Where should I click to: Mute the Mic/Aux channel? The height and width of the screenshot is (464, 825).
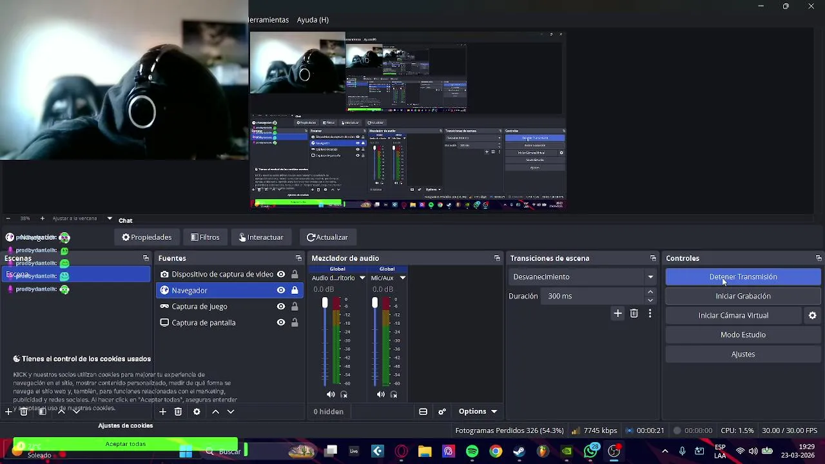(x=381, y=394)
